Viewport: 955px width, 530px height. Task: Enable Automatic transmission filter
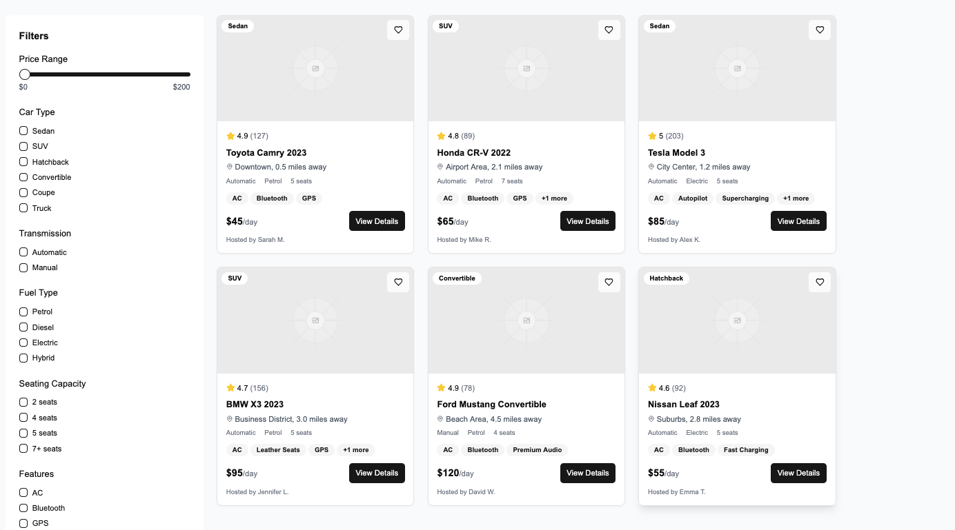tap(23, 252)
